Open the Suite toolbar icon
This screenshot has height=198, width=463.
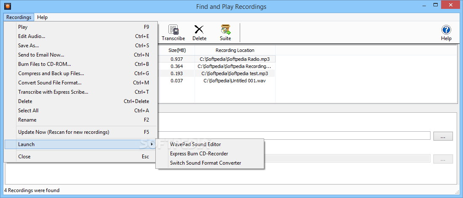(225, 33)
